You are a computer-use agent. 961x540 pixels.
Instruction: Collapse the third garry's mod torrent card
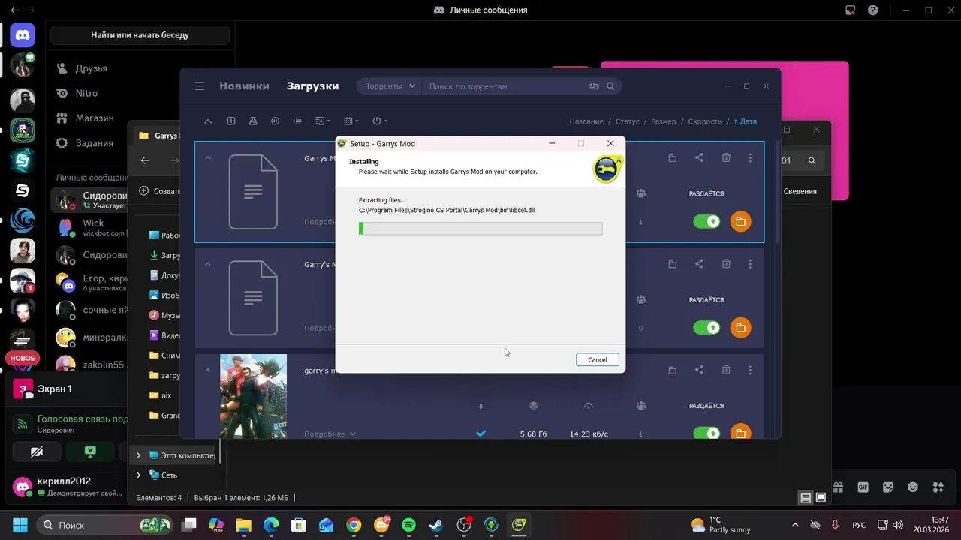point(208,370)
